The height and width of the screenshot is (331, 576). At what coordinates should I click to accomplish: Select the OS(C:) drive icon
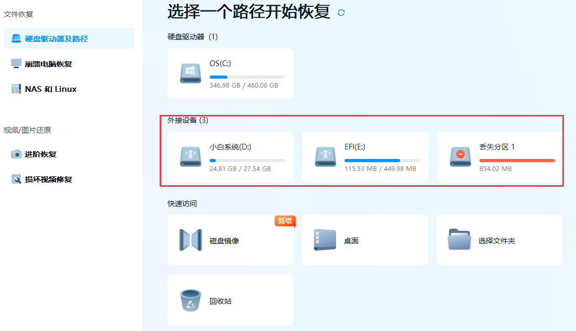click(x=190, y=73)
